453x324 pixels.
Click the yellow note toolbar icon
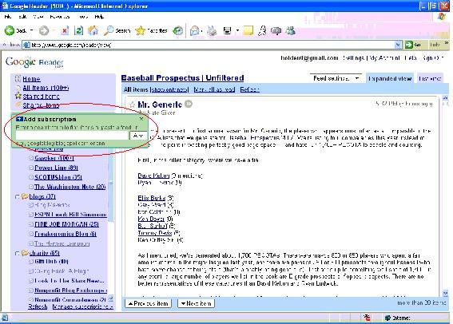click(248, 30)
